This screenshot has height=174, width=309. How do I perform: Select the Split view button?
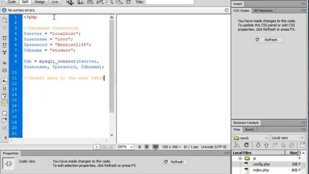25,2
